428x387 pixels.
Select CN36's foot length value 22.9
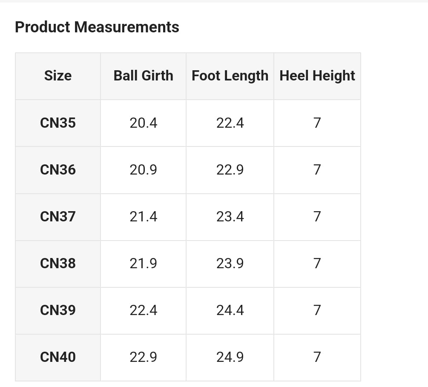pos(230,170)
